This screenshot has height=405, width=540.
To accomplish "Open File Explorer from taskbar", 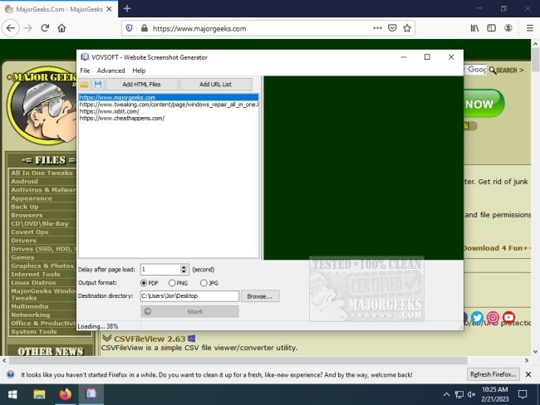I will click(39, 395).
